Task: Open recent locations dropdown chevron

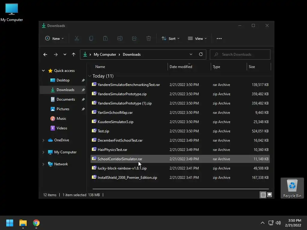Action: (x=65, y=55)
